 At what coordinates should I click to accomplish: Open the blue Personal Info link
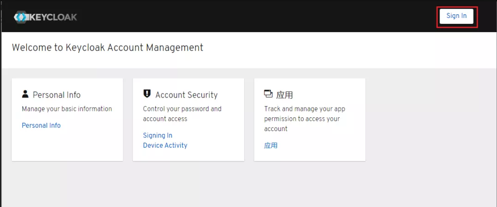[41, 126]
